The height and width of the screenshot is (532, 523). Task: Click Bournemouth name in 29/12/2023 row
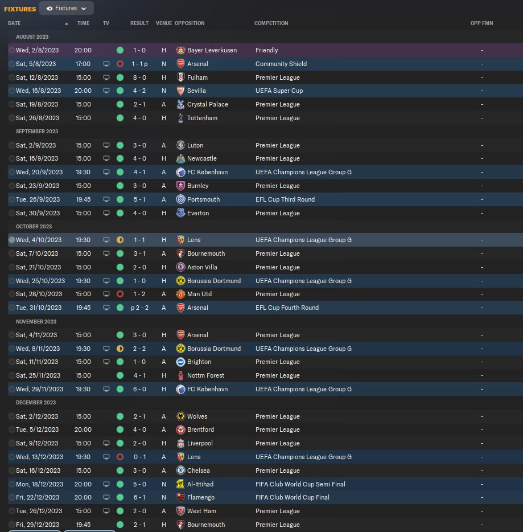tap(206, 525)
